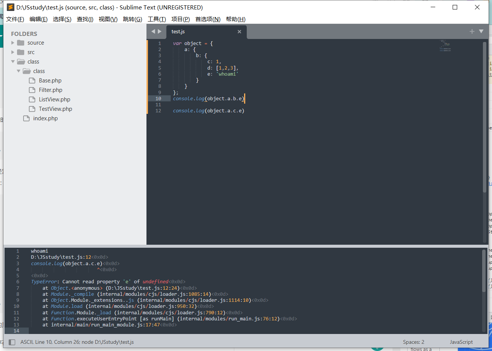Click the new tab plus icon

(x=472, y=31)
